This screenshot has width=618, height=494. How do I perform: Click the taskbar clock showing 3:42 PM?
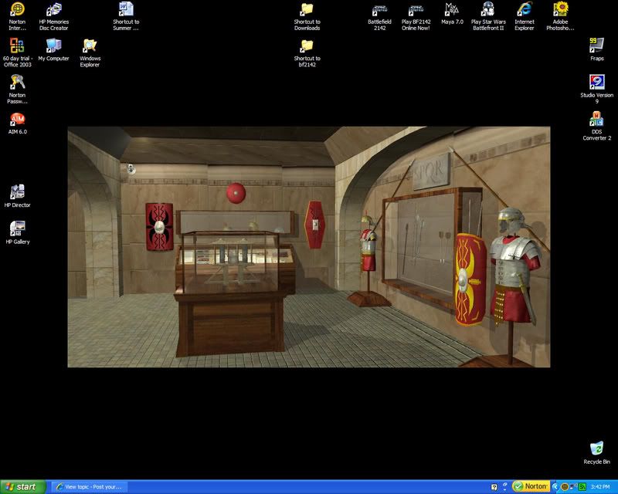600,487
